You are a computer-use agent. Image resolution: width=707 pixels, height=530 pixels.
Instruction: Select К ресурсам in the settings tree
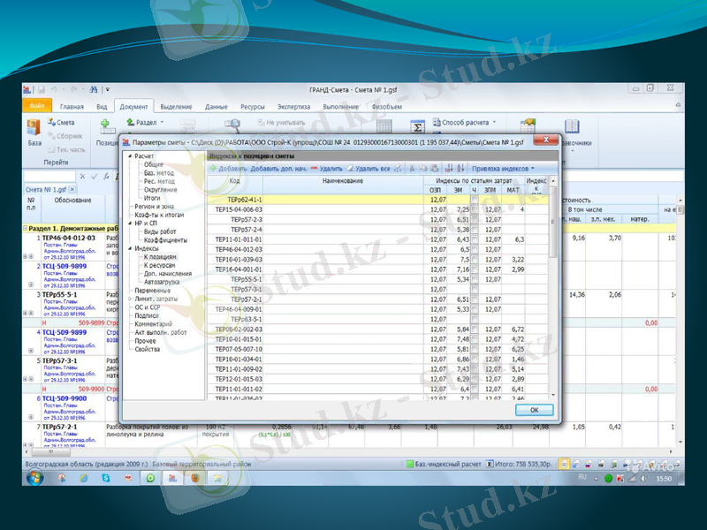[159, 265]
